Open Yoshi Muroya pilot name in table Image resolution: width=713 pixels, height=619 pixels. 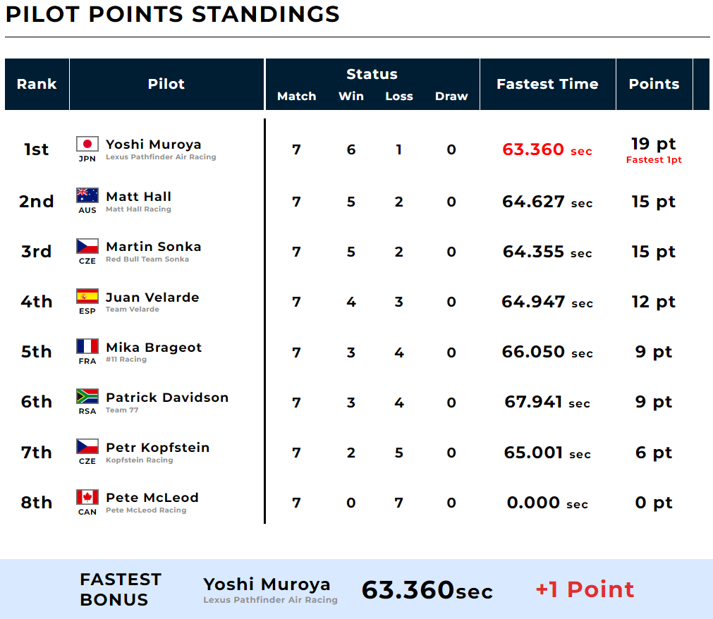153,145
